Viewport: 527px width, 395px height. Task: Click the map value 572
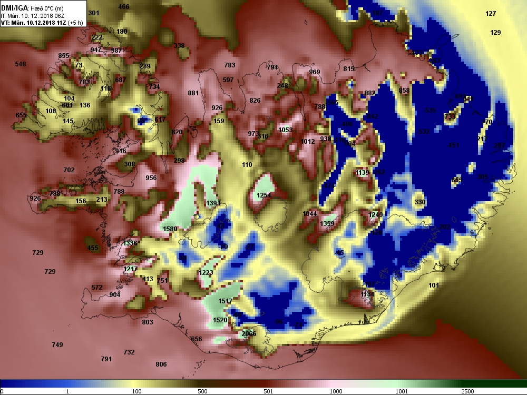click(97, 287)
